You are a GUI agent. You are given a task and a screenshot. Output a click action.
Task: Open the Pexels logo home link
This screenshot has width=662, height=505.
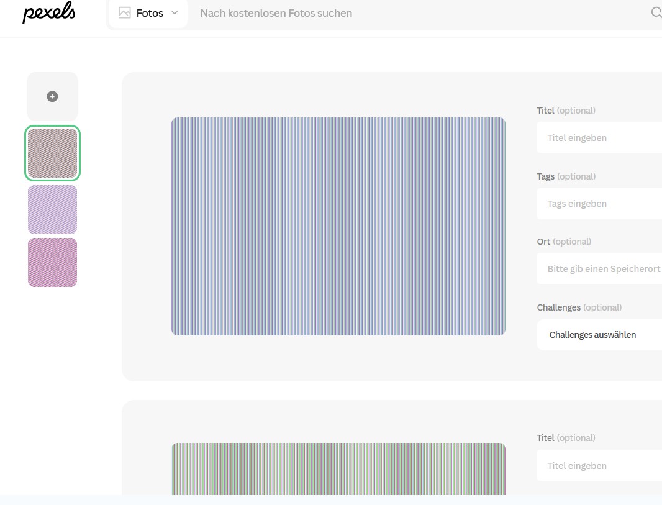(x=49, y=12)
